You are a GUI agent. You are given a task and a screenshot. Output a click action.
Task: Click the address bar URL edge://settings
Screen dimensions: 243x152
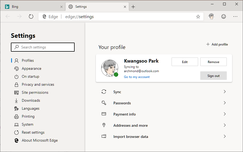(x=79, y=17)
